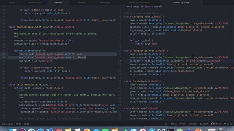Click the 'Start Current Balance Calculation' comment
The width and height of the screenshot is (234, 131).
click(50, 119)
